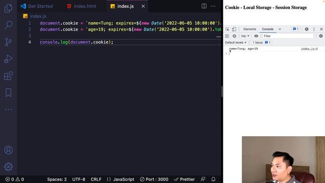Open the Default levels dropdown
The width and height of the screenshot is (325, 183).
236,43
